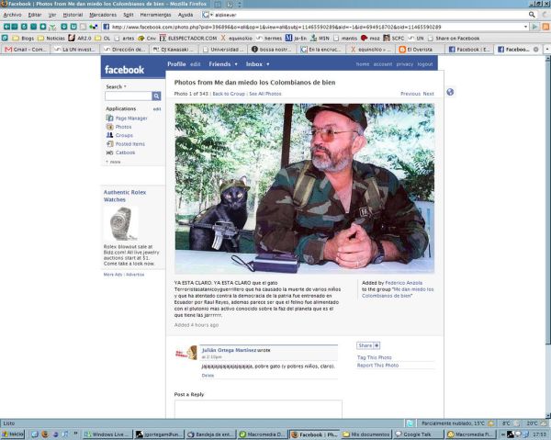The height and width of the screenshot is (440, 551).
Task: Go to the Next photo
Action: (x=428, y=94)
